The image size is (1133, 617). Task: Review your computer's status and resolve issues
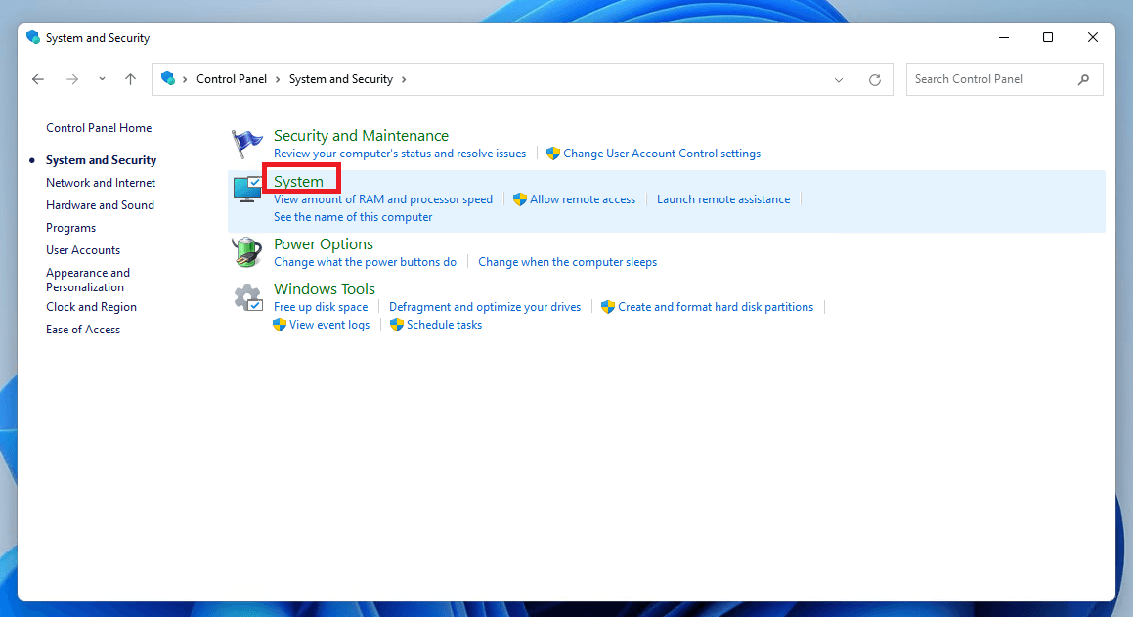(400, 154)
